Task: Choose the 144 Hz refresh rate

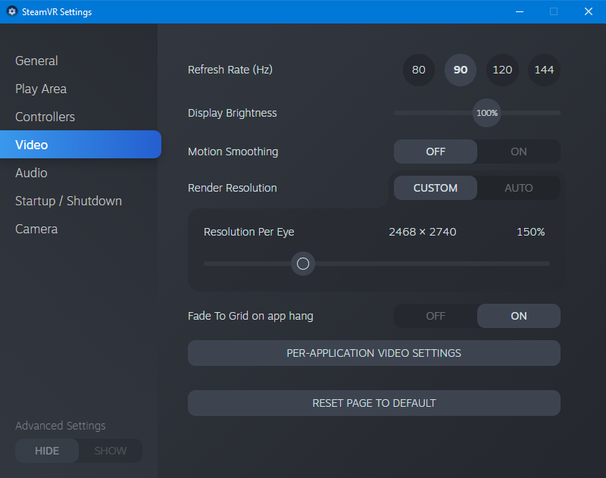Action: (x=544, y=70)
